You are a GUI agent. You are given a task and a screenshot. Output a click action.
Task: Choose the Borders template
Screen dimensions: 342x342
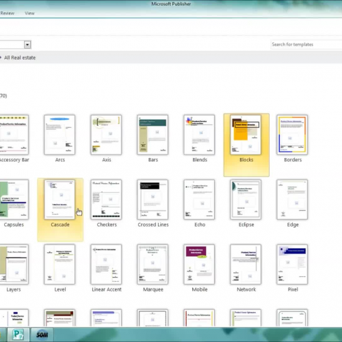click(292, 135)
